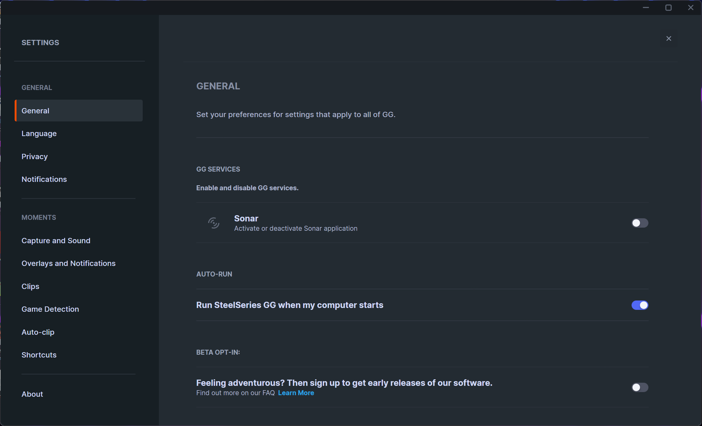Image resolution: width=702 pixels, height=426 pixels.
Task: Click the AUTO-RUN section heading
Action: tap(214, 274)
